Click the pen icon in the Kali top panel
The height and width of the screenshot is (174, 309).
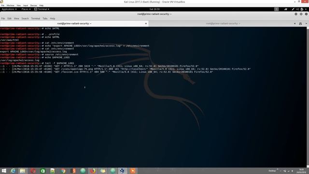point(293,9)
